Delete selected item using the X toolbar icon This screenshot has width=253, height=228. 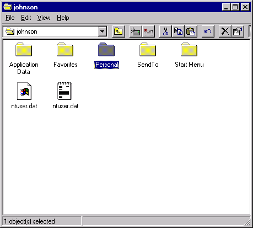[x=225, y=31]
